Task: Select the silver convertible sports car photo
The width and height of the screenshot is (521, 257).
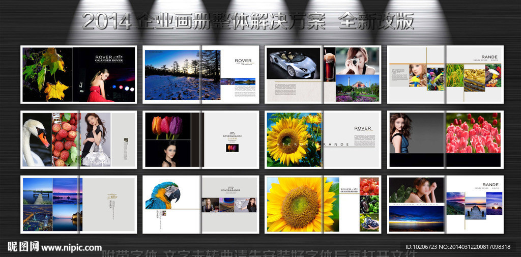Action: click(293, 63)
